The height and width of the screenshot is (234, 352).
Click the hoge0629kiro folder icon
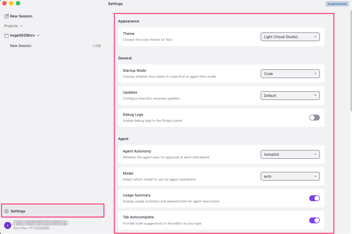(x=6, y=35)
